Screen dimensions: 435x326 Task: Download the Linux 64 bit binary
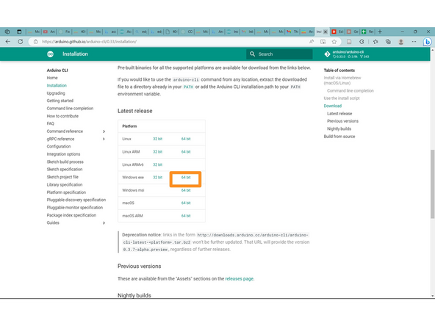(186, 139)
